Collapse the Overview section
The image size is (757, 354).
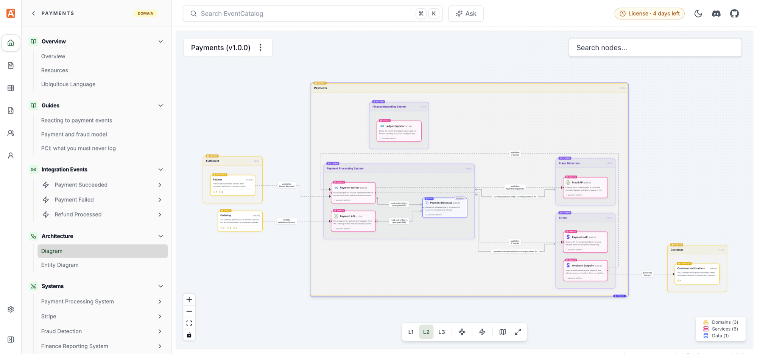pos(160,42)
